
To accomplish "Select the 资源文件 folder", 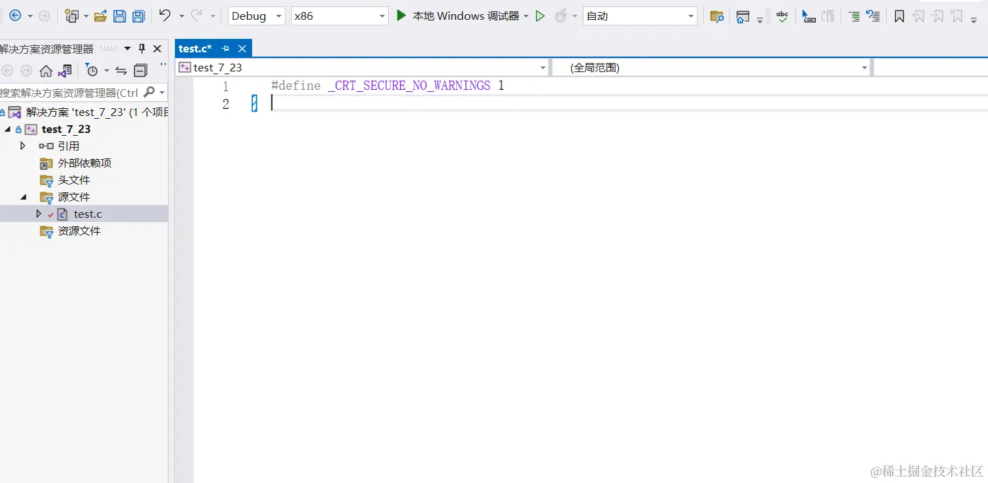I will pyautogui.click(x=79, y=231).
